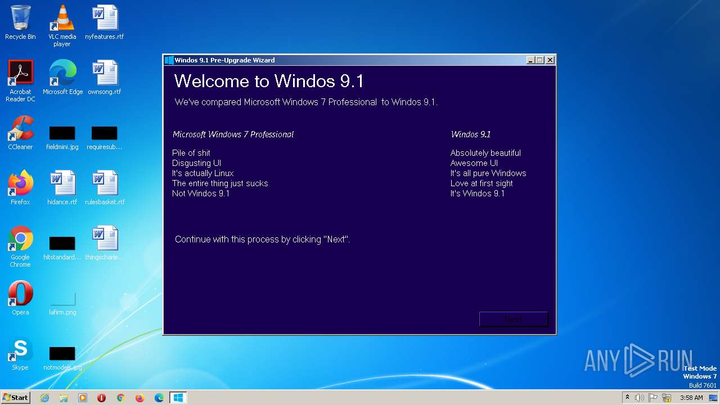Screen dimensions: 720x405
Task: Select the lafirm.png file icon
Action: tap(62, 304)
